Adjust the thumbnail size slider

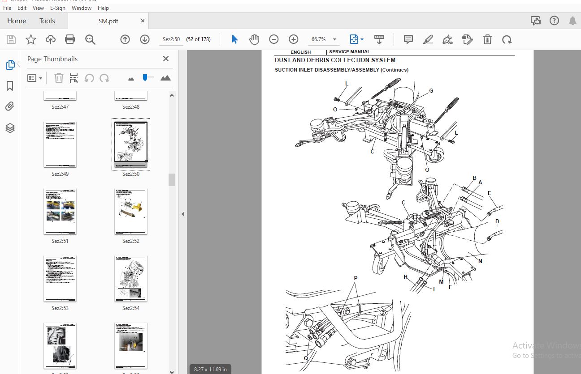click(x=145, y=77)
